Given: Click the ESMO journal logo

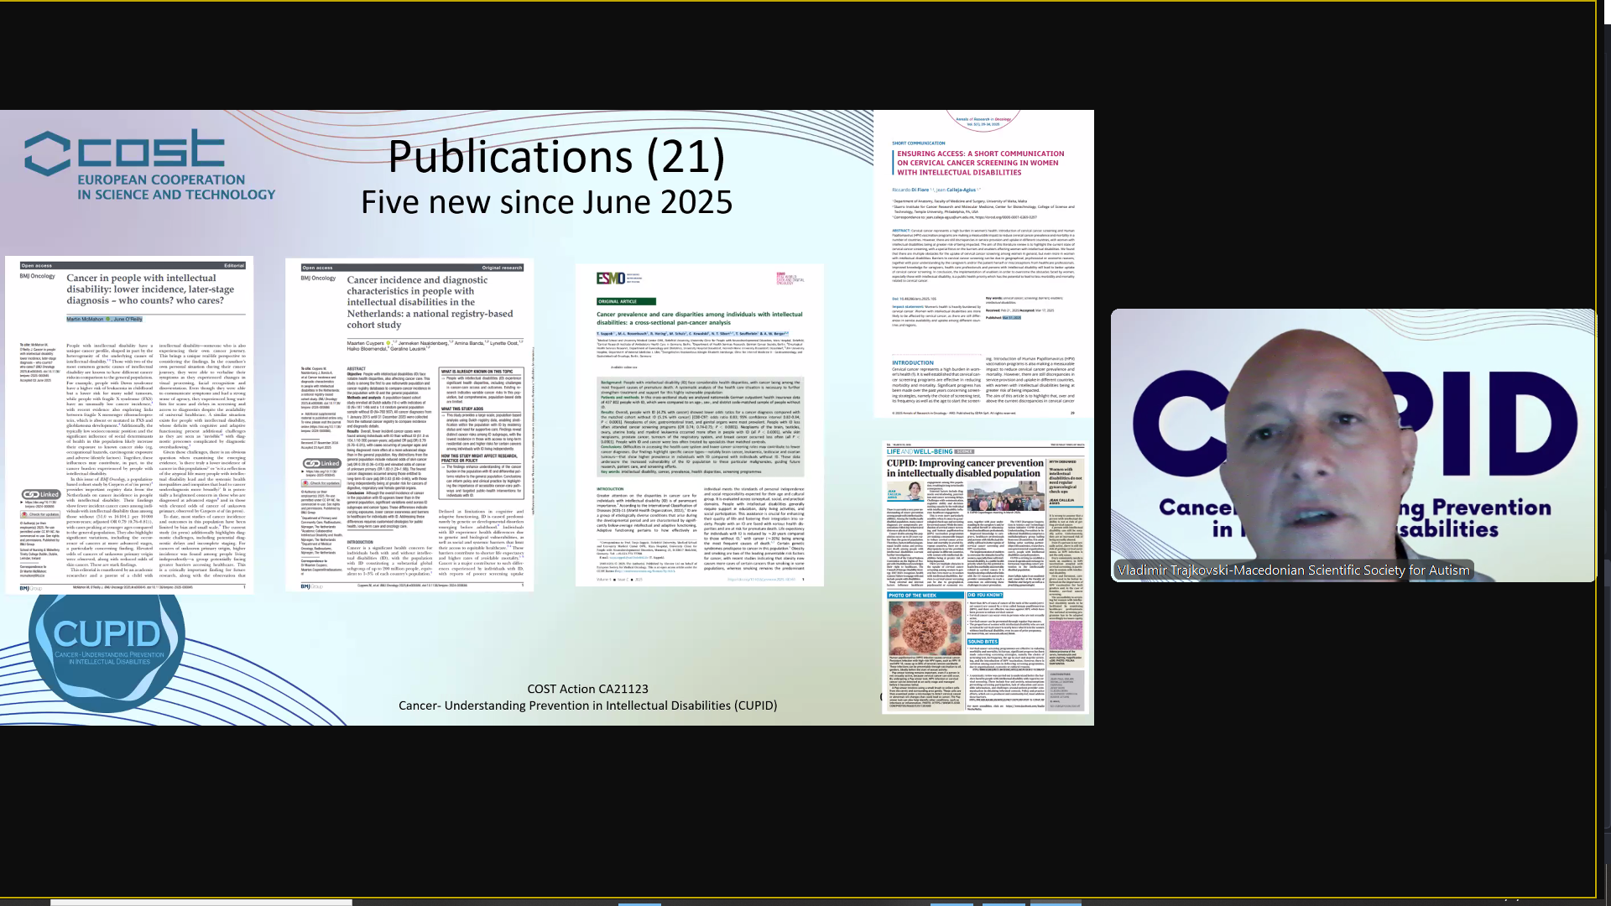Looking at the screenshot, I should pos(611,279).
